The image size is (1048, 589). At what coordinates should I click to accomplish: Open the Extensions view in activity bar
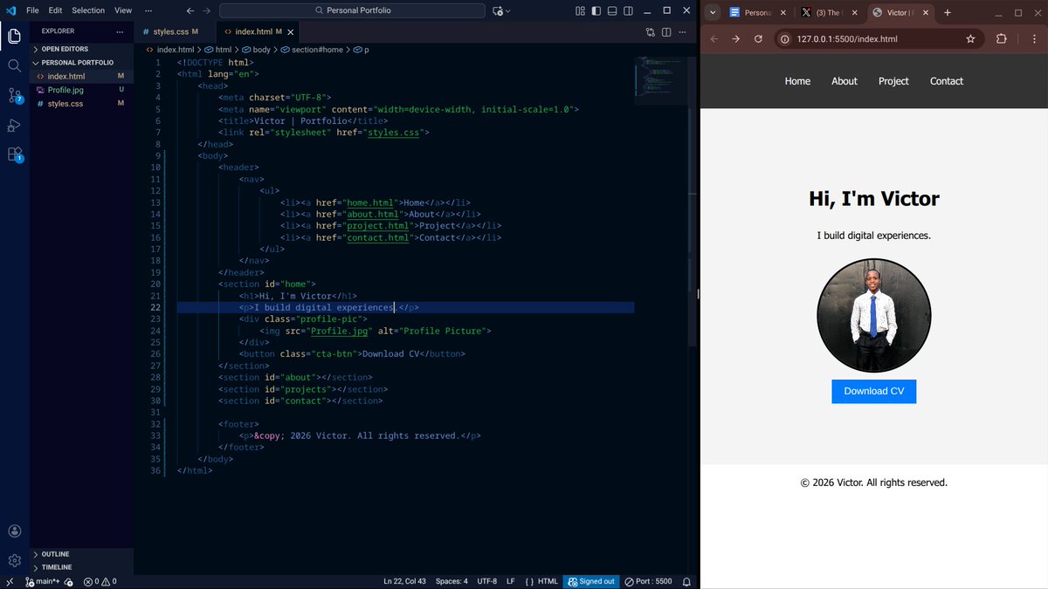14,154
